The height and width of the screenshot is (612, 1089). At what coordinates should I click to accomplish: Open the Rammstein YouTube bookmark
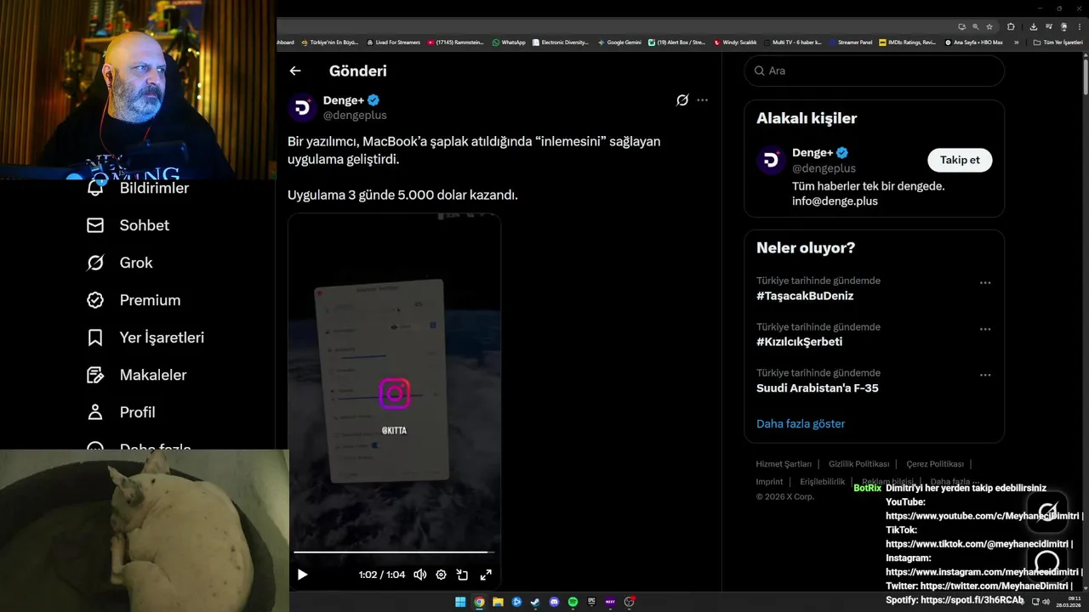pyautogui.click(x=455, y=42)
